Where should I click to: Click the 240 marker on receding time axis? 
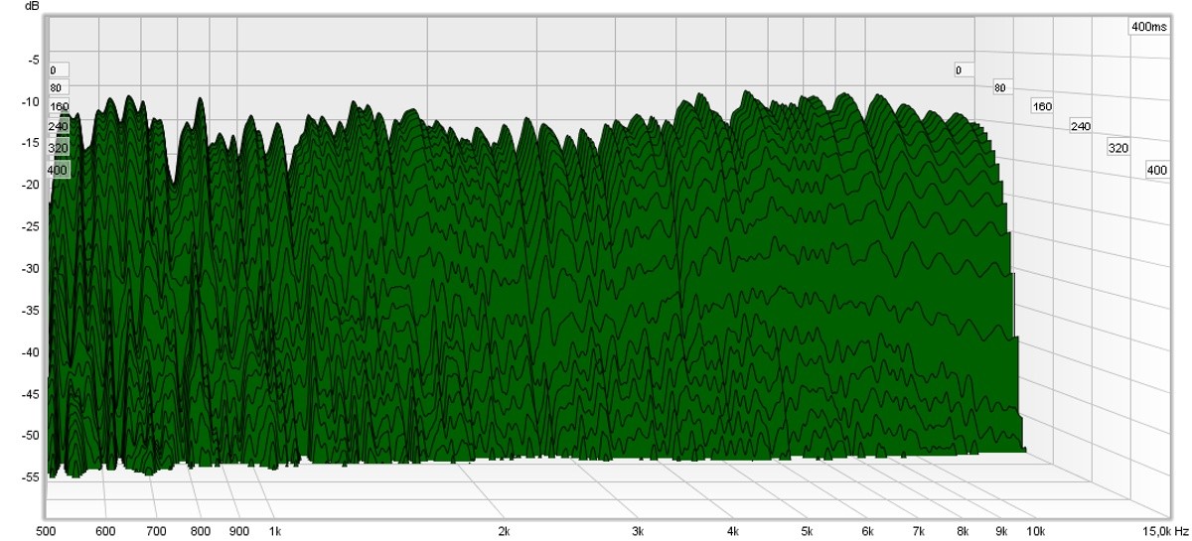(1080, 126)
